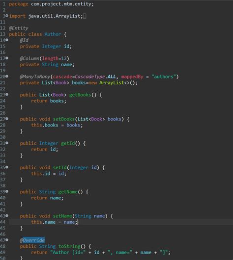The image size is (233, 260).
Task: Collapse the @ManyToMany fold at line 20
Action: (x=7, y=76)
